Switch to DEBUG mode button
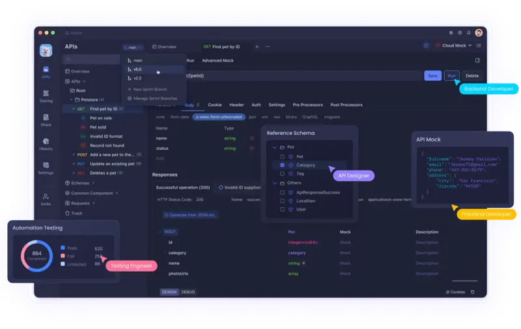This screenshot has width=521, height=329. [x=188, y=292]
